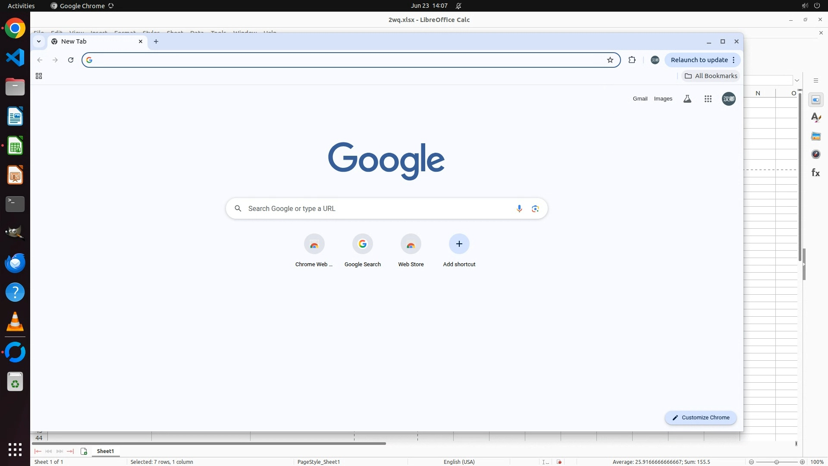
Task: Reload the page in Chrome
Action: coord(71,60)
